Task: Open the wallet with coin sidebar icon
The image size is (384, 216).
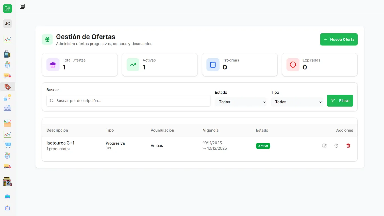Action: (x=7, y=98)
